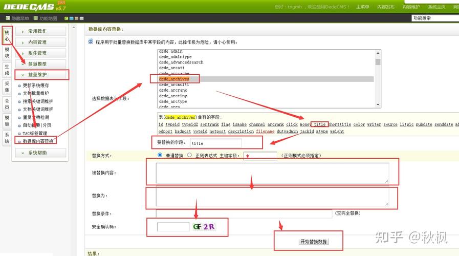Refresh the GF2R captcha image
Image resolution: width=459 pixels, height=256 pixels.
[204, 226]
